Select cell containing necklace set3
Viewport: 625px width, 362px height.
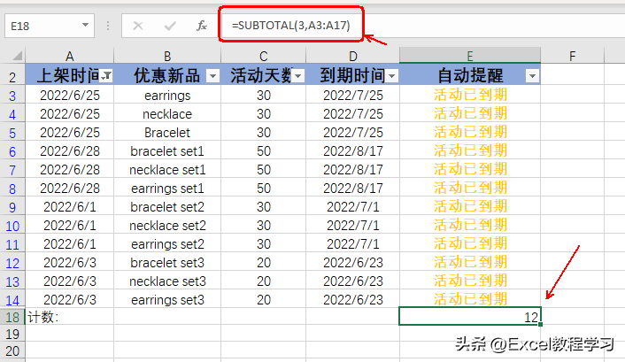pyautogui.click(x=167, y=281)
